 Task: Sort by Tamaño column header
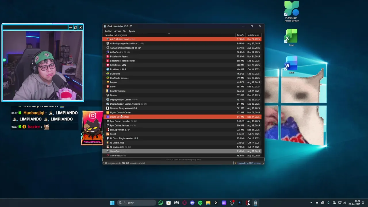tap(240, 35)
